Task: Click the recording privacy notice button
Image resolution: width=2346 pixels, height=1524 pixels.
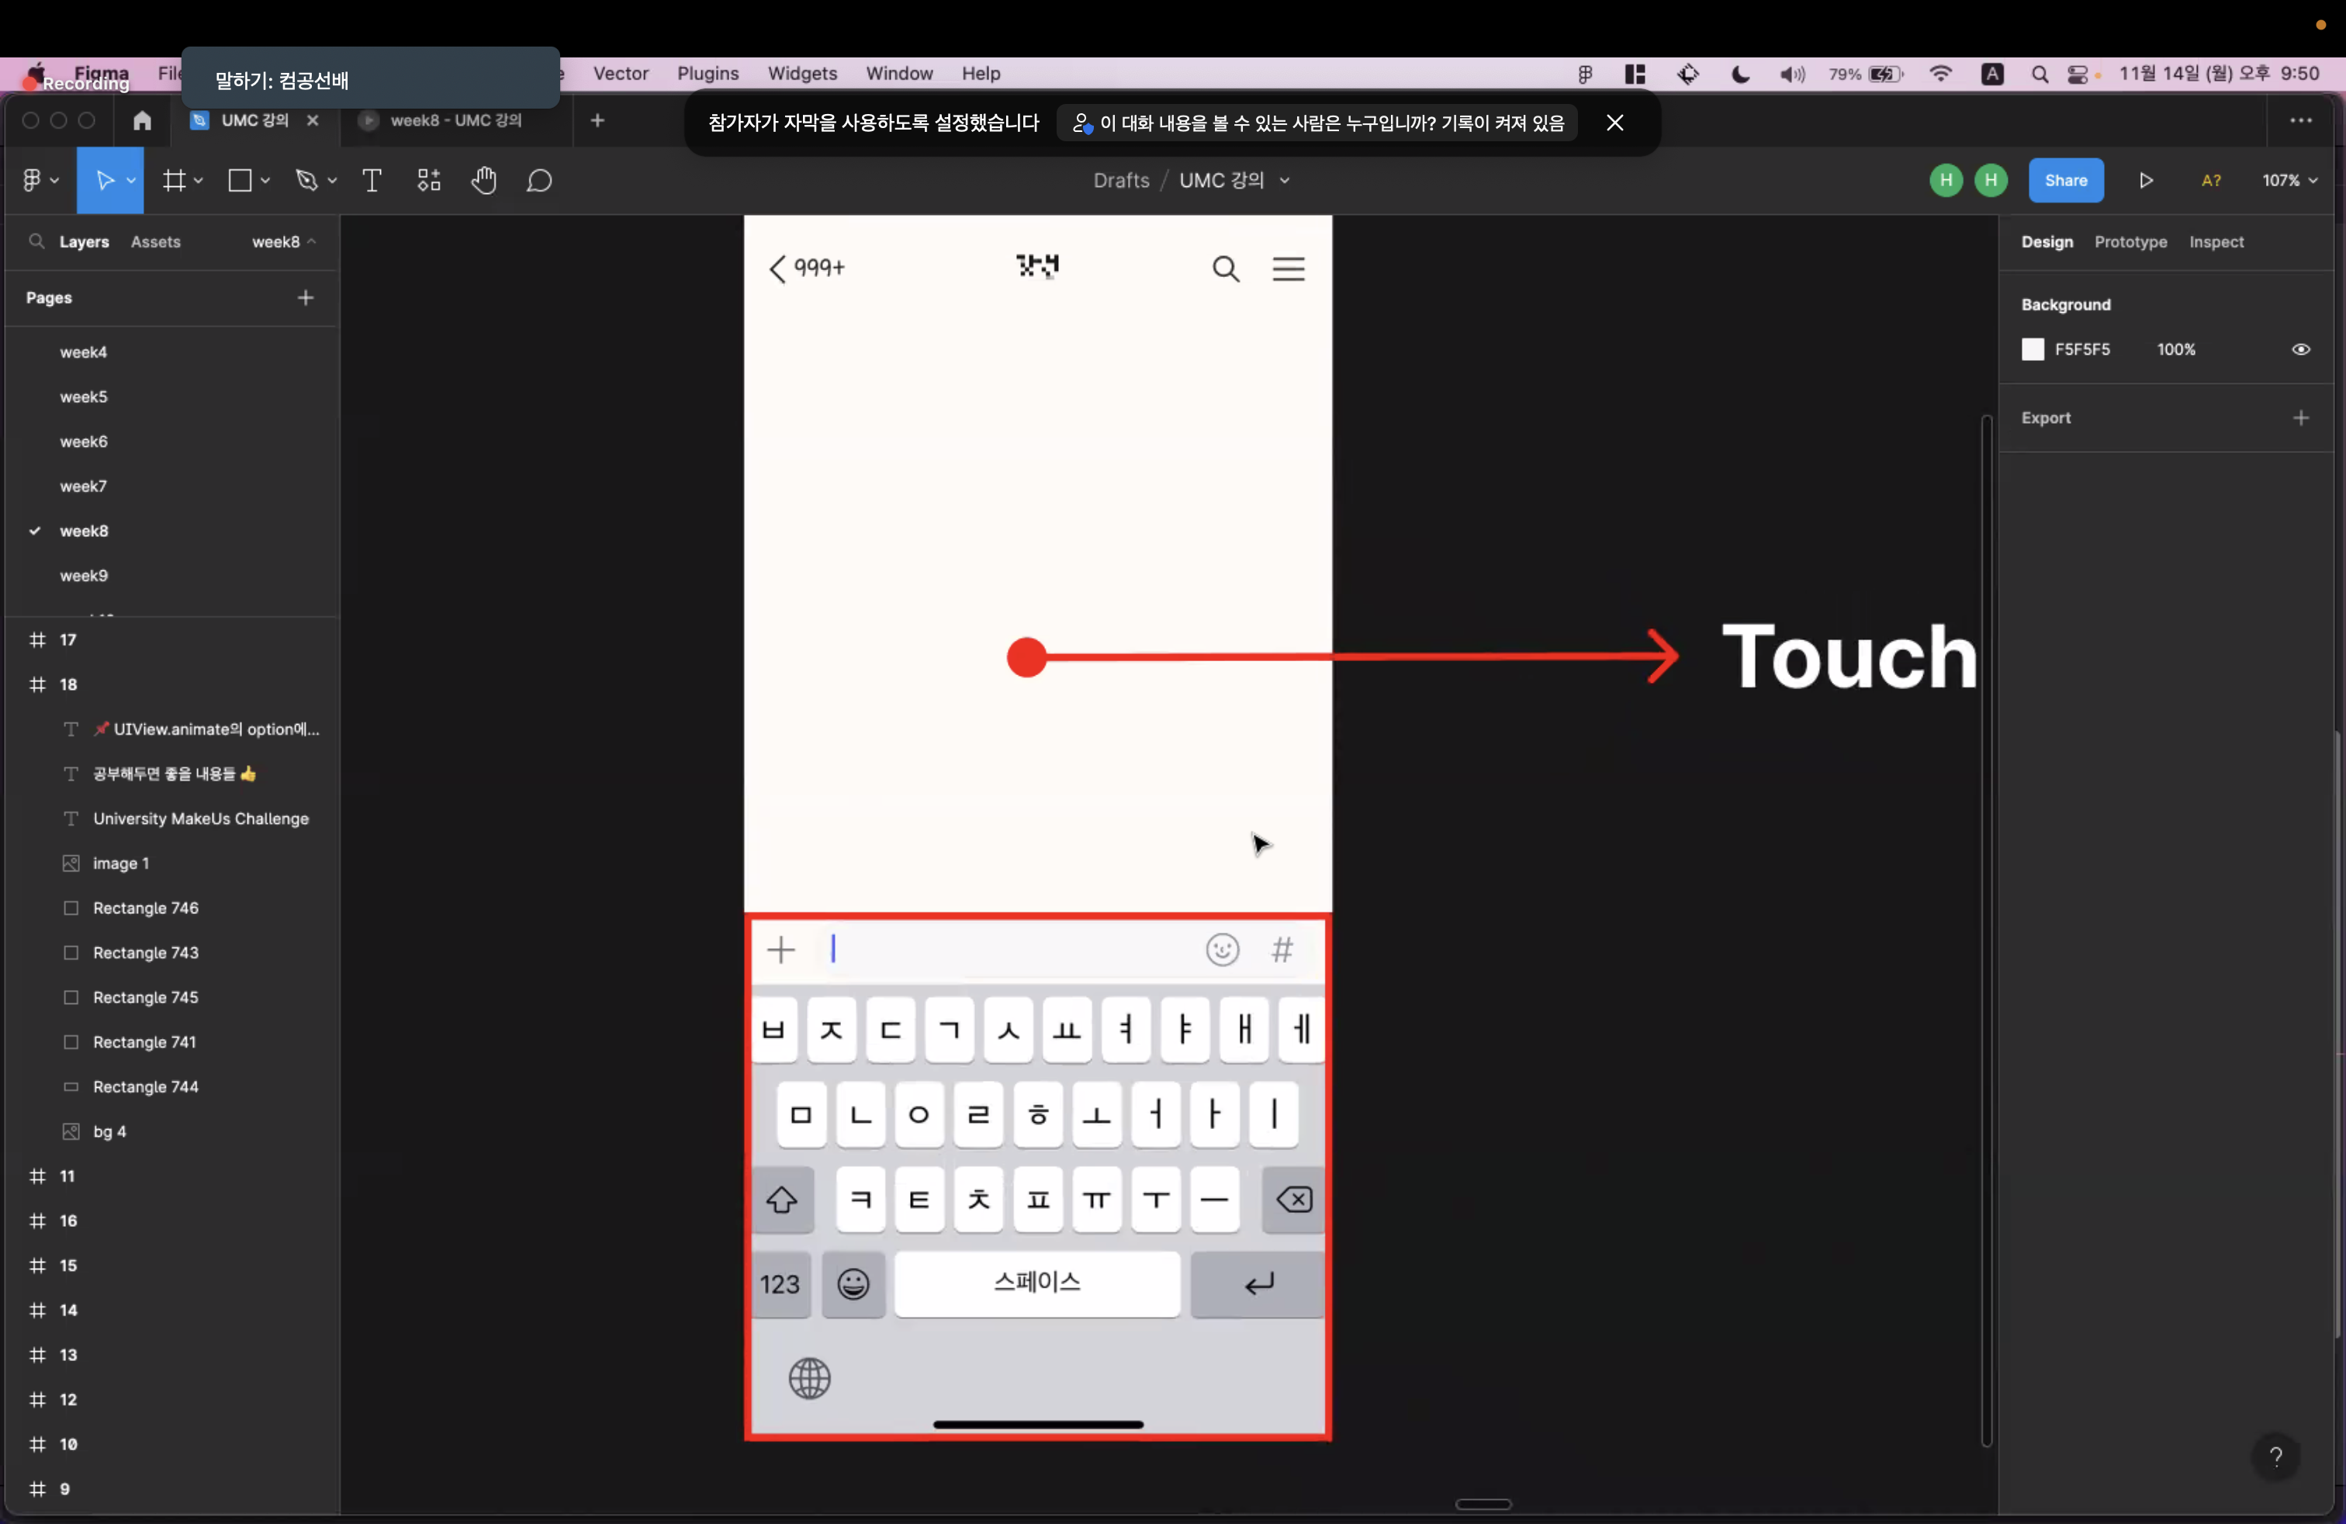Action: [1318, 123]
